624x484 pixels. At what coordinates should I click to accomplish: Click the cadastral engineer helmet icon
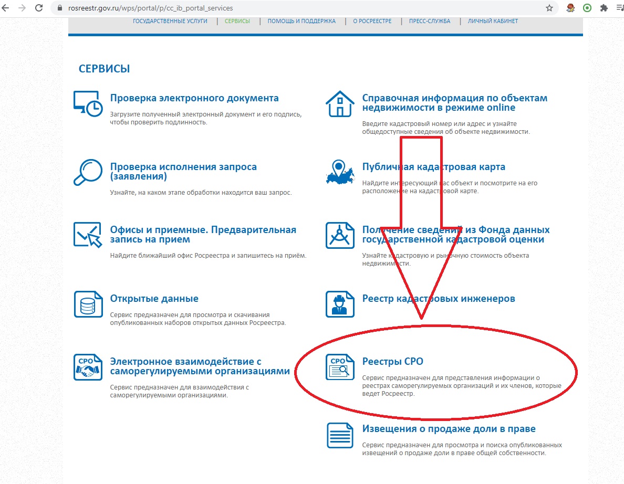click(340, 304)
